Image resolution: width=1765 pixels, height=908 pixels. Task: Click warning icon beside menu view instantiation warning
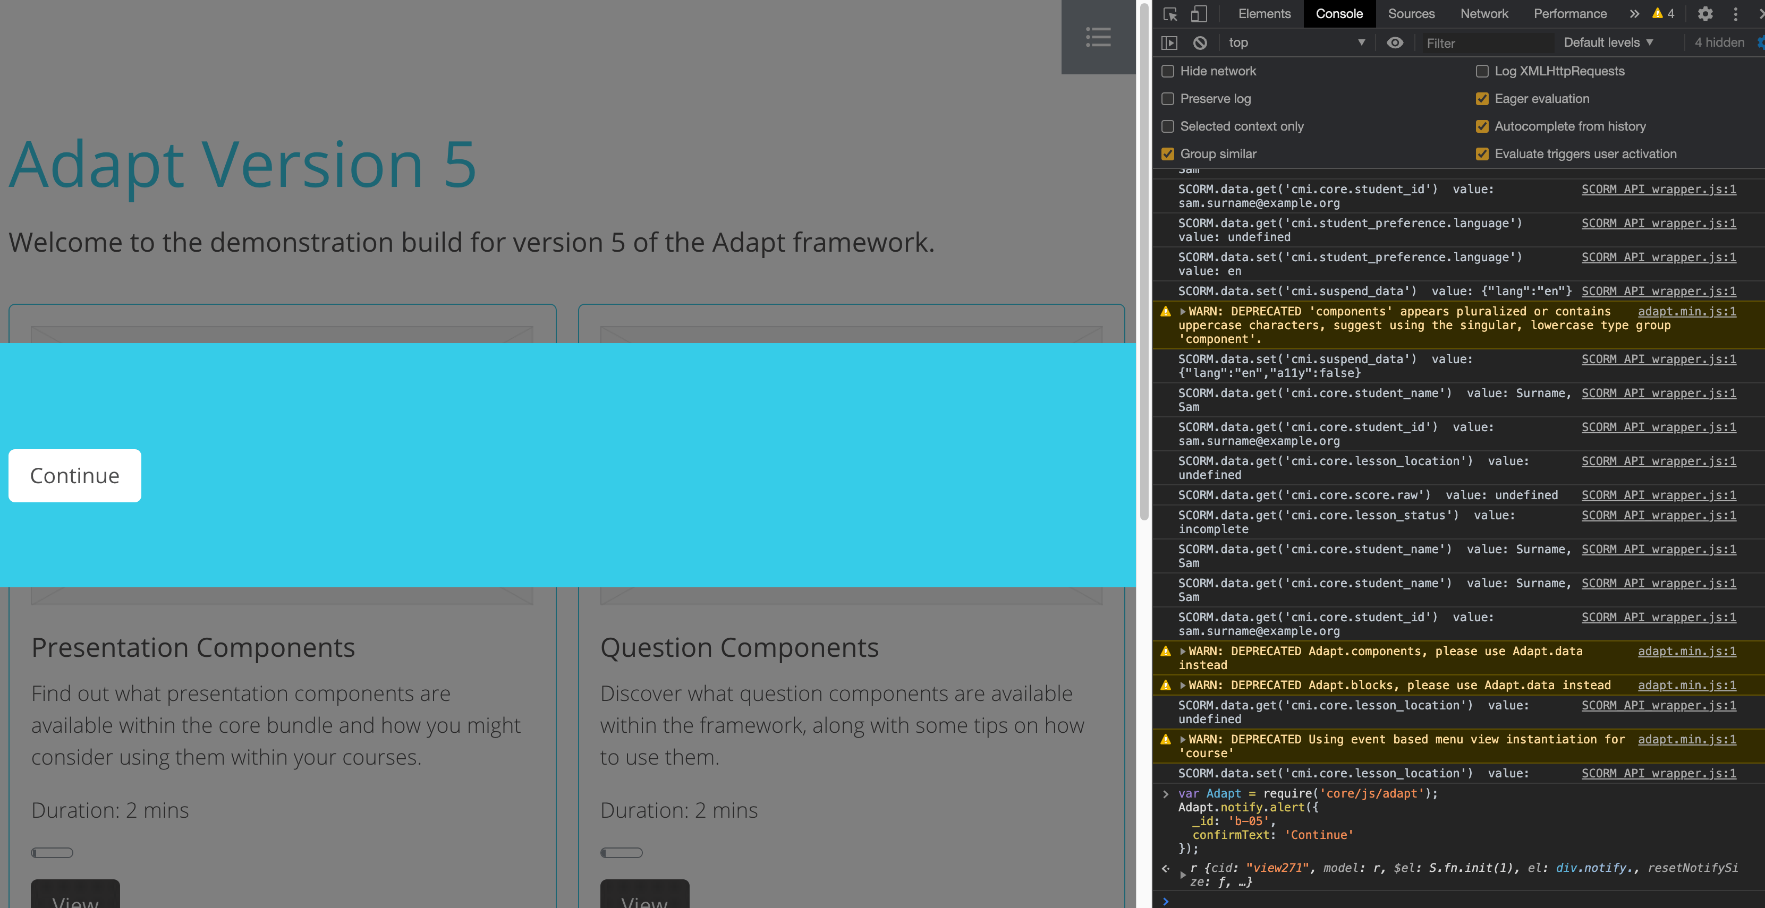(1166, 740)
